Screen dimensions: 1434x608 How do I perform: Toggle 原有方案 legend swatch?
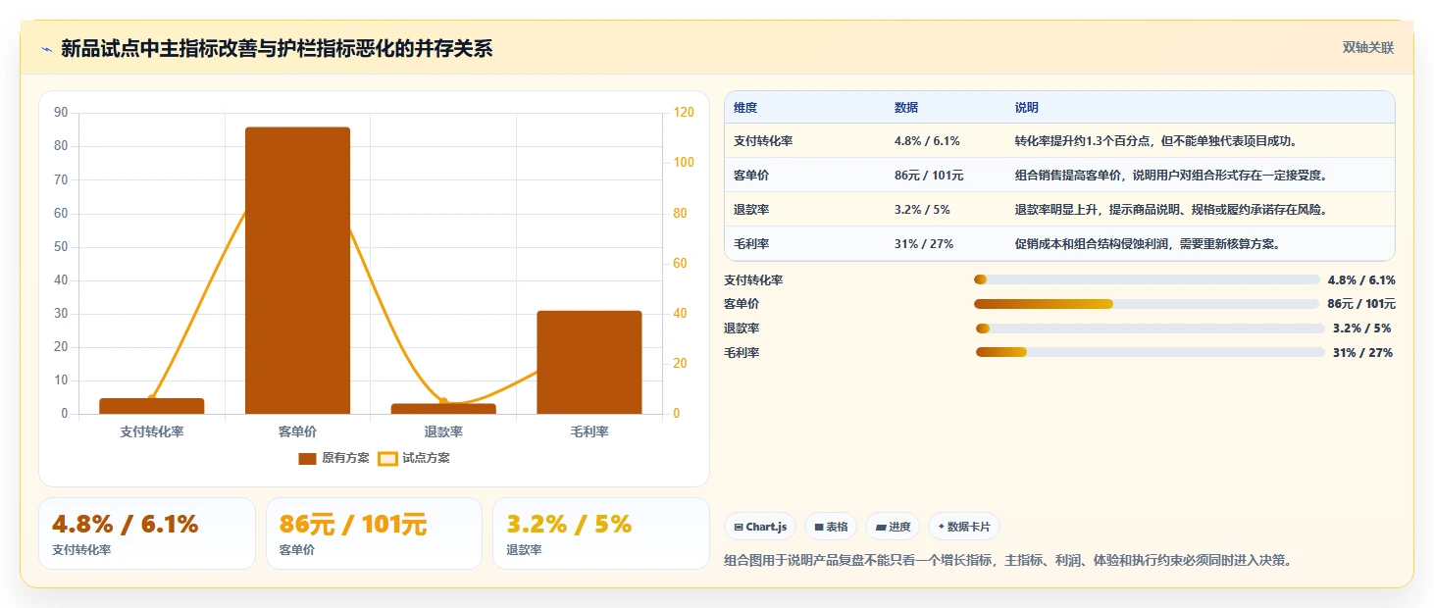click(x=307, y=458)
